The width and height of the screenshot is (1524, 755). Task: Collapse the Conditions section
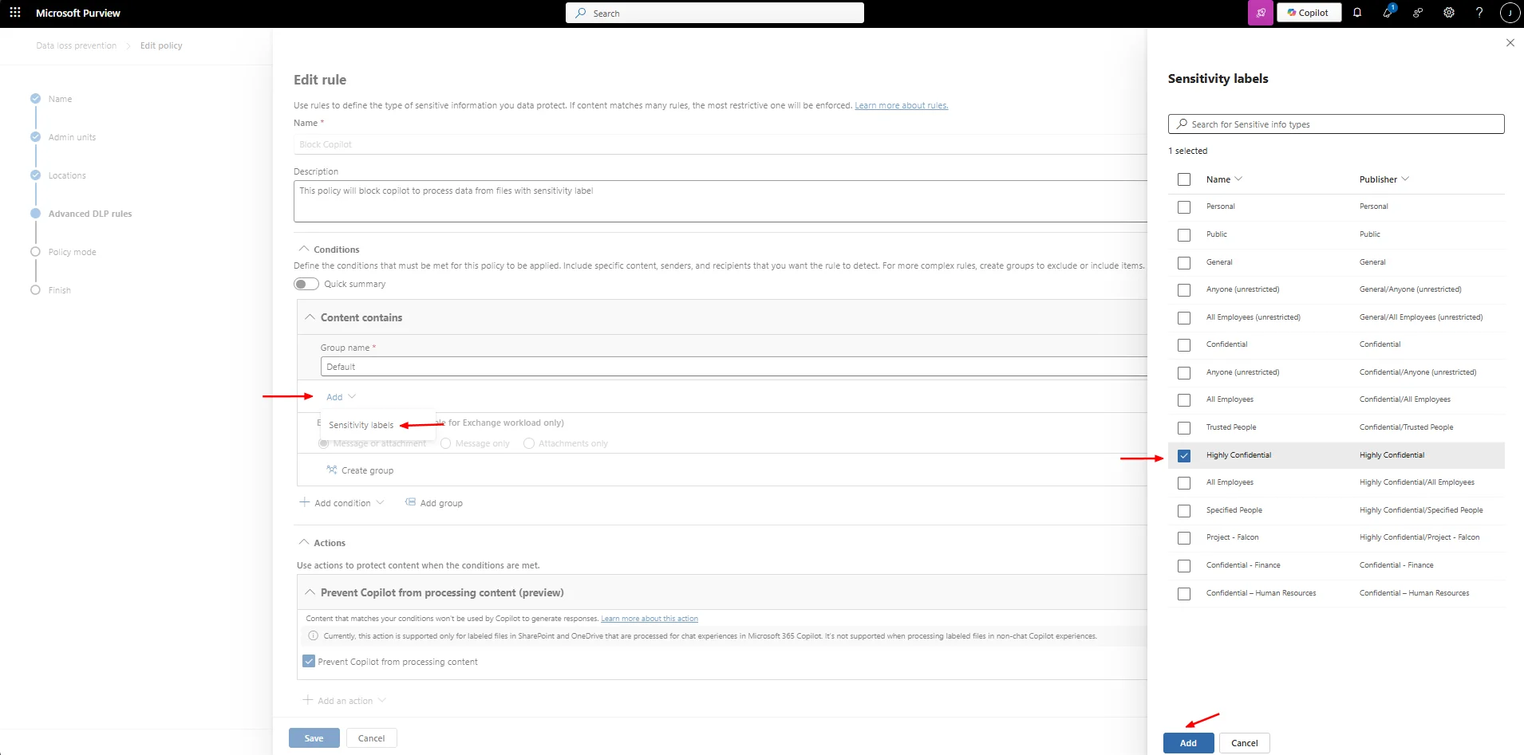(304, 249)
